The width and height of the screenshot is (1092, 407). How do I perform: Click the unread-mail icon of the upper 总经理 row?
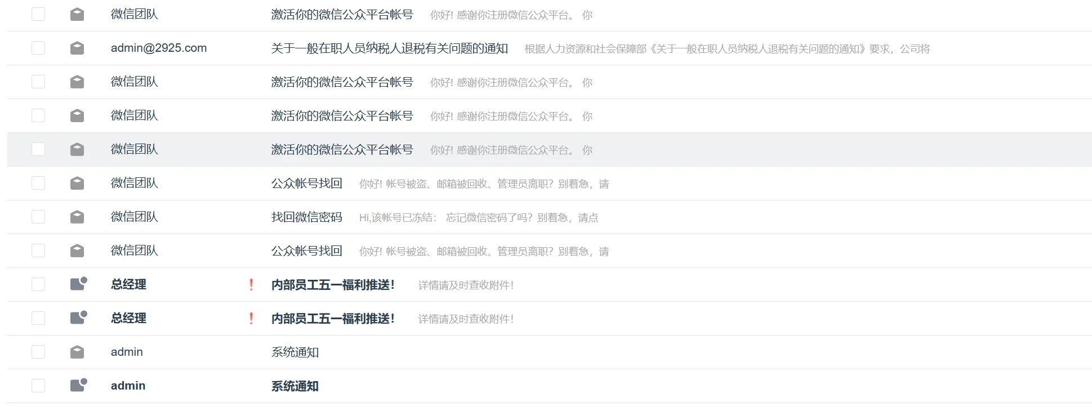coord(78,284)
